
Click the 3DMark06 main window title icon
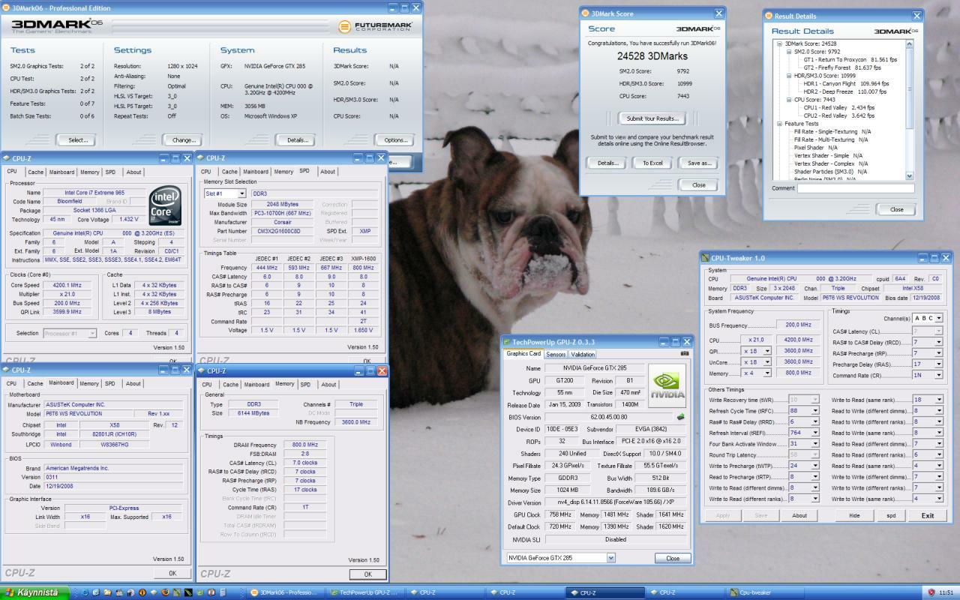coord(6,7)
